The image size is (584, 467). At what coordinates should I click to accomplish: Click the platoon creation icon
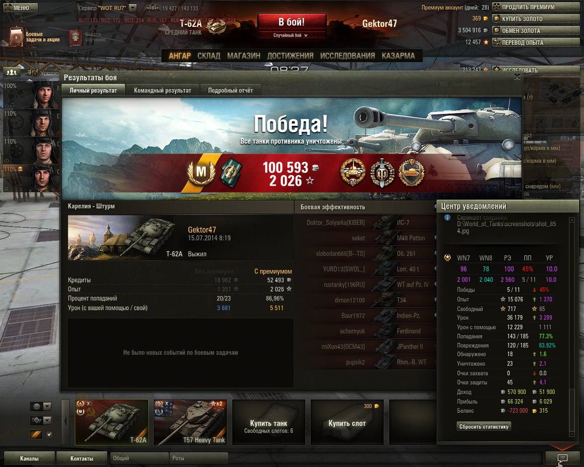click(12, 73)
